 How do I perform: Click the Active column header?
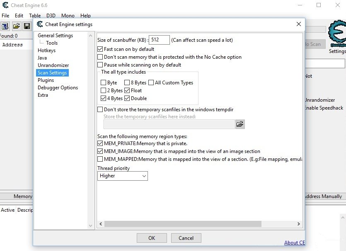click(8, 210)
